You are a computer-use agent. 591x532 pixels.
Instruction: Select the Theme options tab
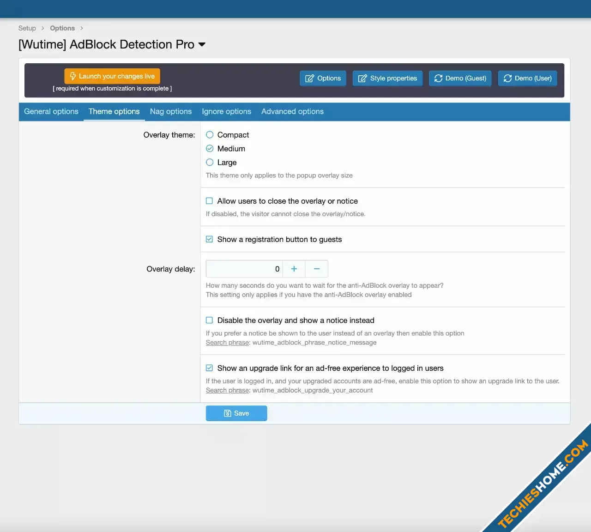[x=114, y=112]
